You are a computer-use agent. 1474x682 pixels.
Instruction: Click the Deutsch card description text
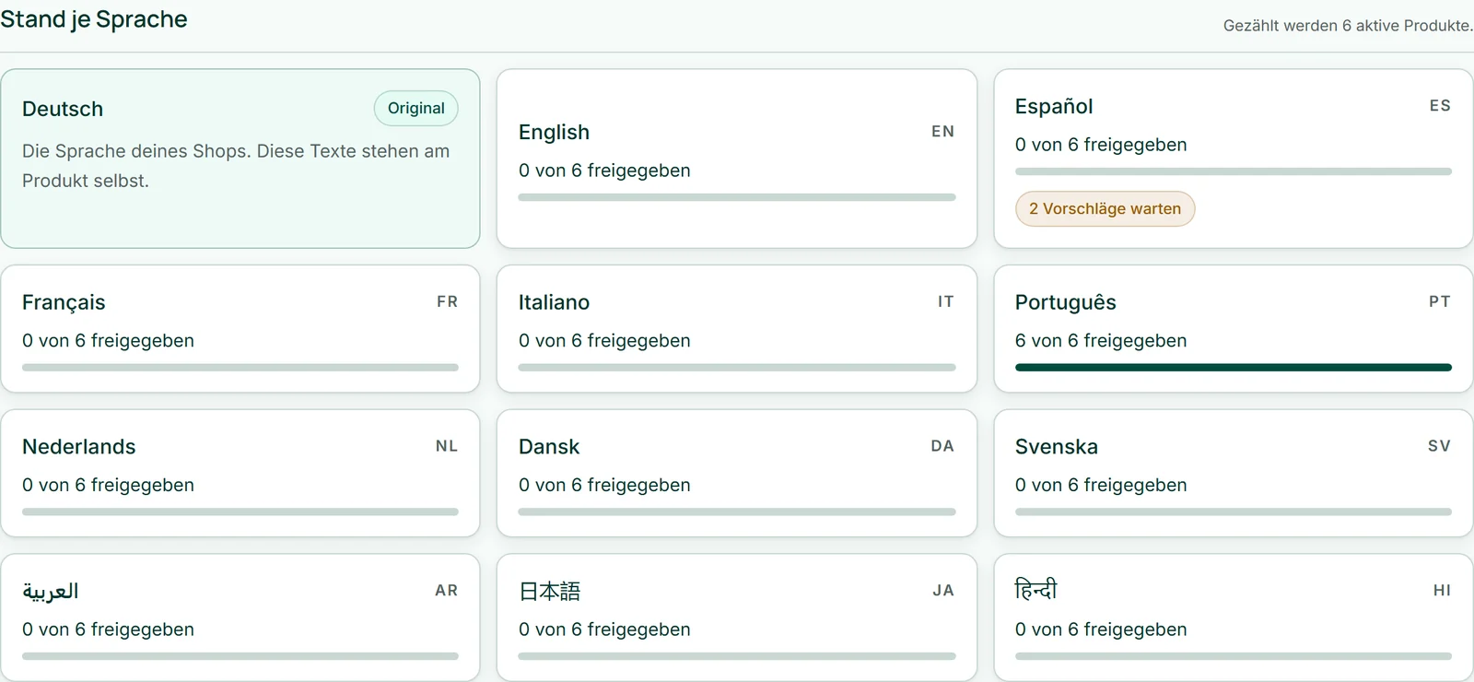tap(236, 166)
